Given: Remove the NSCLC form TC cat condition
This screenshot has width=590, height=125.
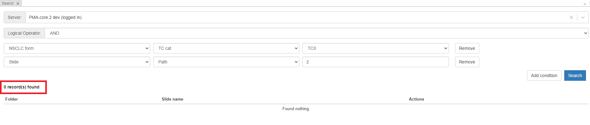Looking at the screenshot, I should click(x=467, y=48).
